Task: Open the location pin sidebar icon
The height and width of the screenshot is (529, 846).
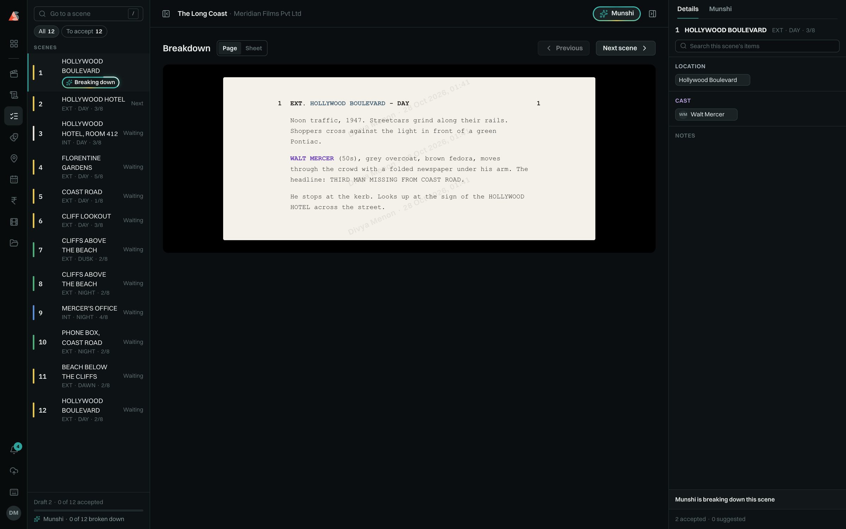Action: pyautogui.click(x=14, y=158)
